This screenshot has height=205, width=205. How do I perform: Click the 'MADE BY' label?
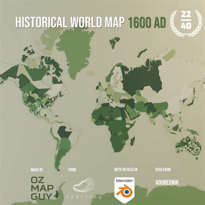[x=37, y=170]
